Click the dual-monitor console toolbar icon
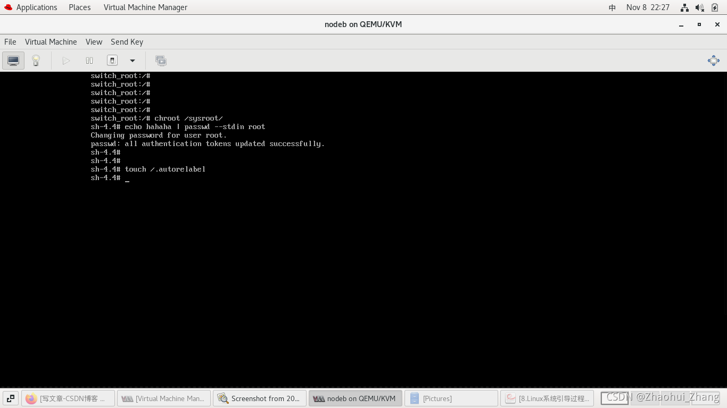 161,61
